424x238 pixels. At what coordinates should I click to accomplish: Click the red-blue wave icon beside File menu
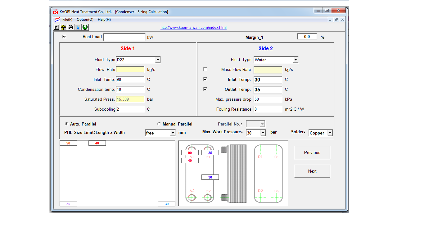[58, 20]
